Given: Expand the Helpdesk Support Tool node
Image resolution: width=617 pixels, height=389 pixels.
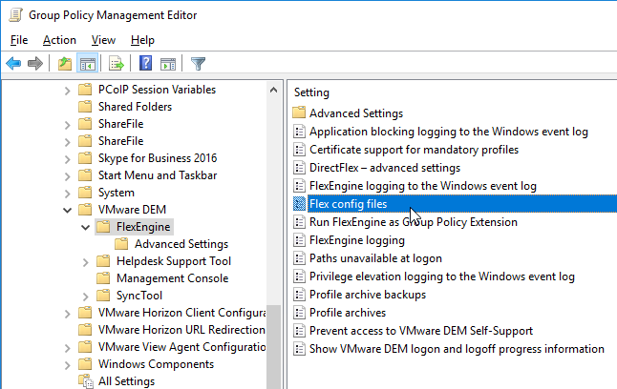Looking at the screenshot, I should click(85, 261).
